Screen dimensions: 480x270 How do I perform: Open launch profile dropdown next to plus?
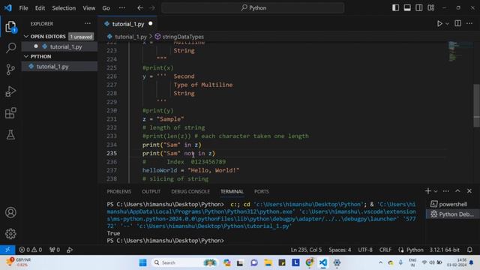point(435,191)
